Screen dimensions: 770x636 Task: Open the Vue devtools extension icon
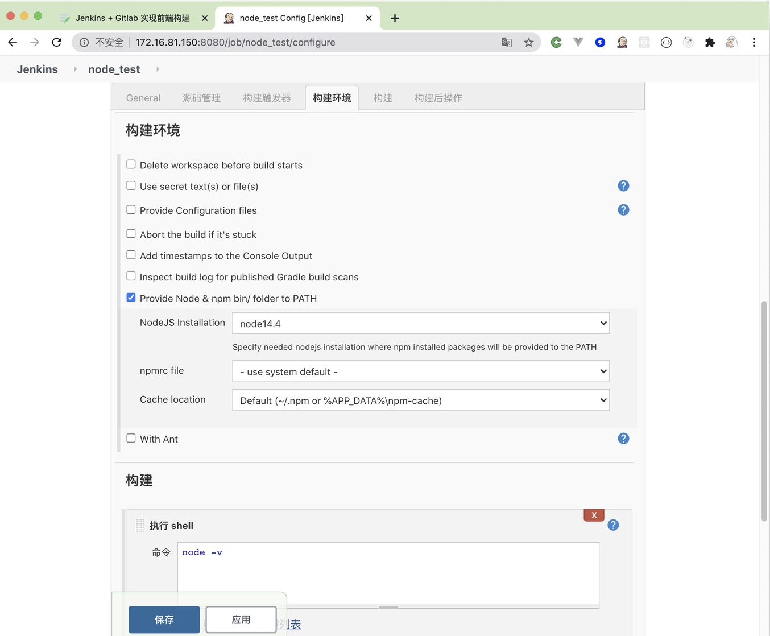click(578, 42)
